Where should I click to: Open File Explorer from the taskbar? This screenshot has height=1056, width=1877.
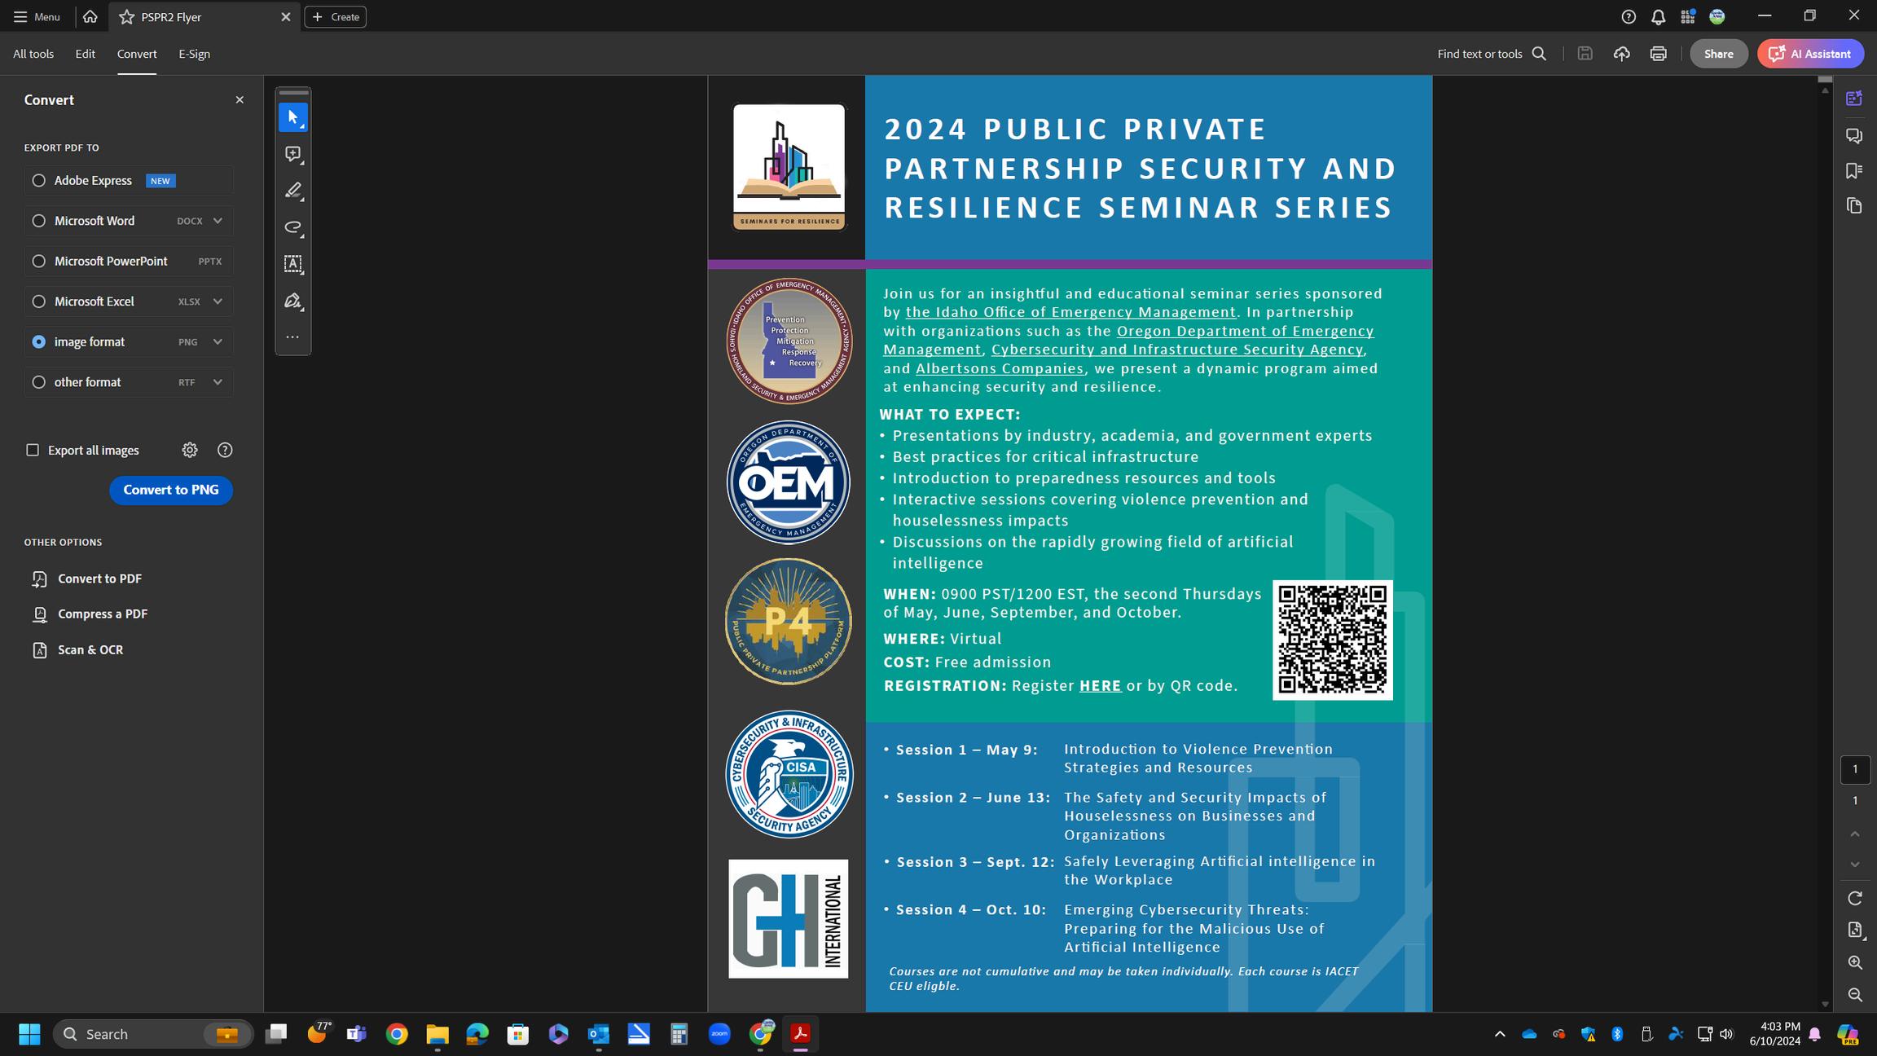[437, 1034]
